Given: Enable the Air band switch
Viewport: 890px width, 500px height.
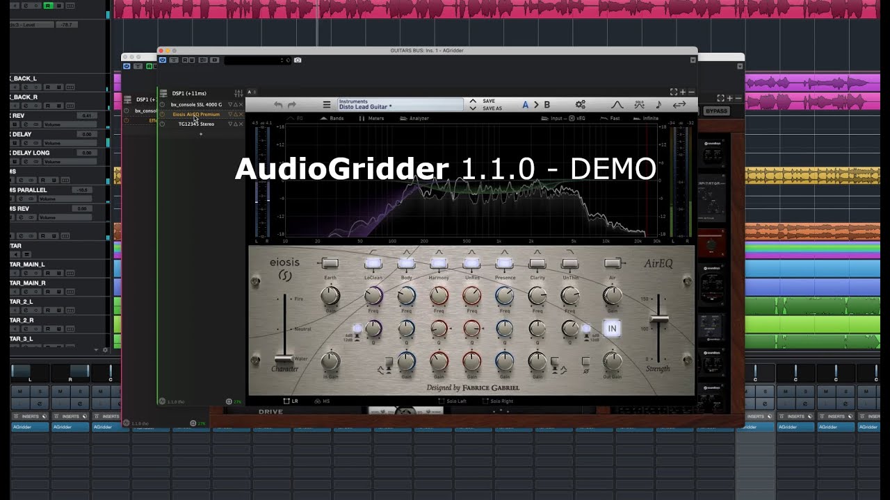Looking at the screenshot, I should coord(613,263).
